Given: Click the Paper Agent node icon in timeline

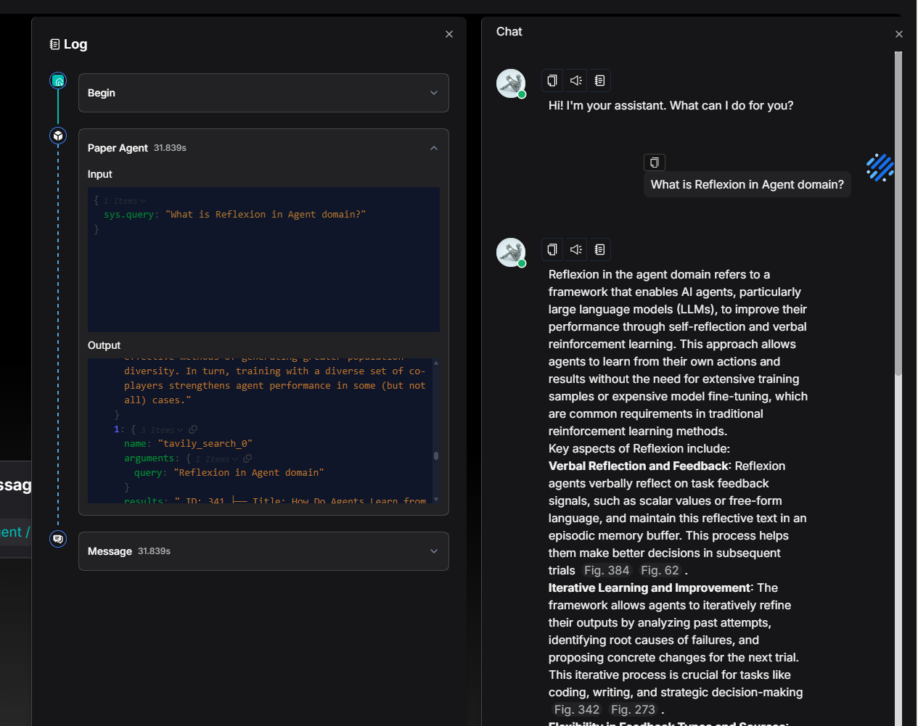Looking at the screenshot, I should tap(58, 136).
